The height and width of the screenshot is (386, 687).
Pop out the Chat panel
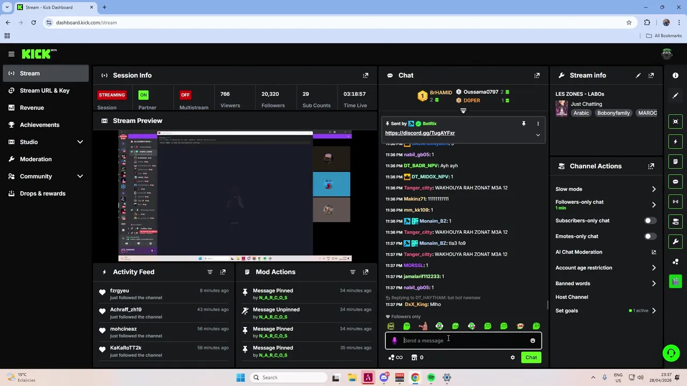[x=537, y=76]
